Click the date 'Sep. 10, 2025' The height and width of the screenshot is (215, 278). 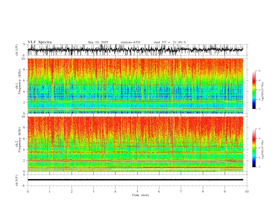tap(98, 42)
